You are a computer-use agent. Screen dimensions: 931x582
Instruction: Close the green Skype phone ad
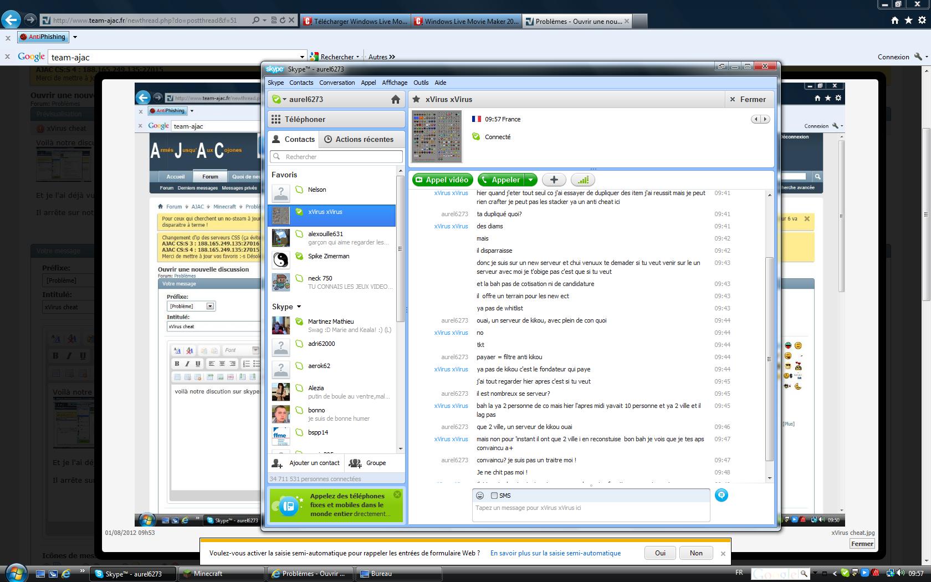pos(397,494)
